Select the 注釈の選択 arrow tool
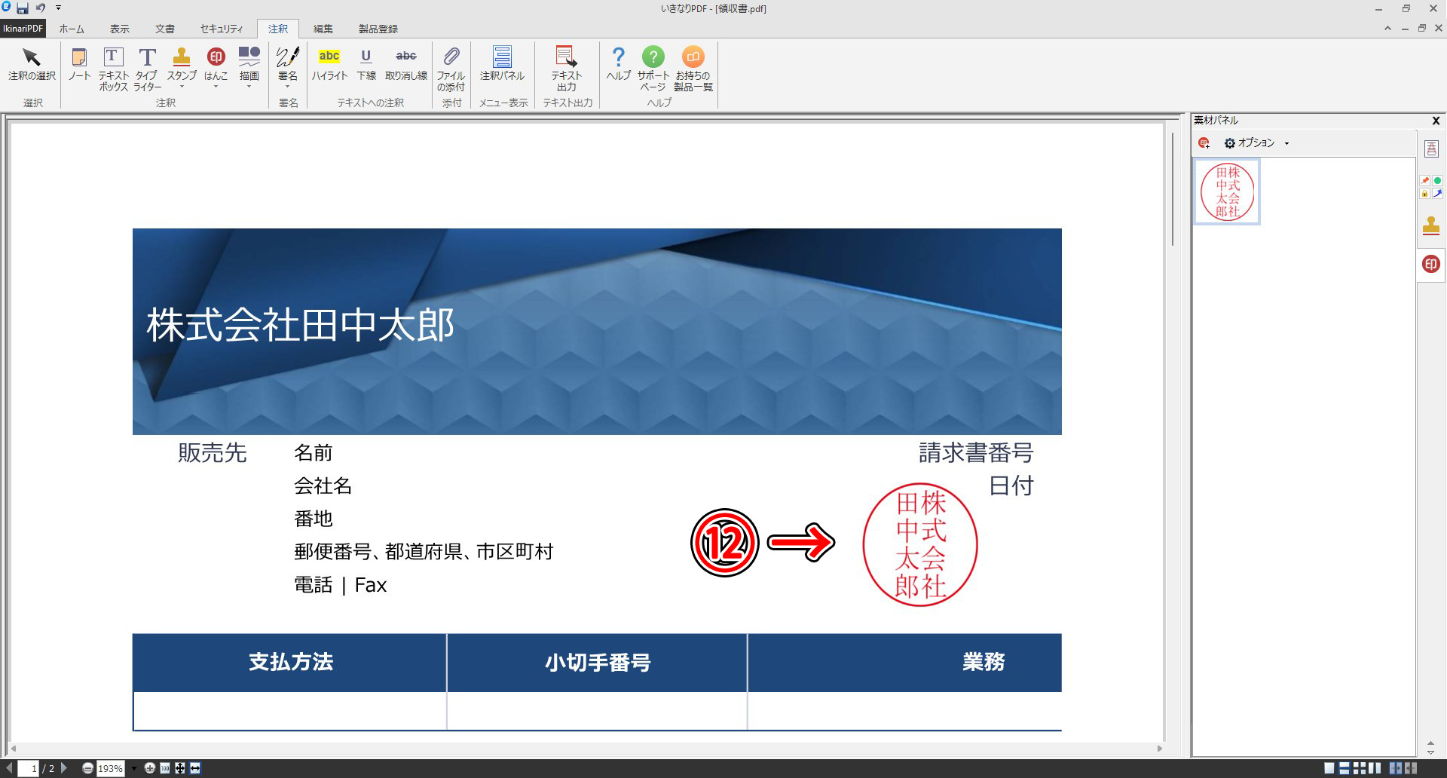1447x778 pixels. tap(32, 63)
